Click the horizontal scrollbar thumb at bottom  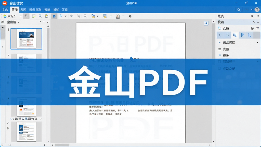coord(62,145)
